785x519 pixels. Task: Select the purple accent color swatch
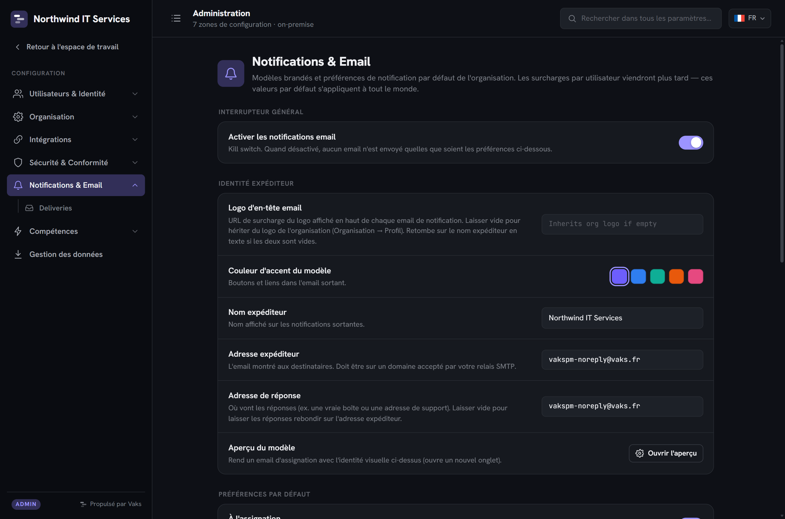[619, 277]
